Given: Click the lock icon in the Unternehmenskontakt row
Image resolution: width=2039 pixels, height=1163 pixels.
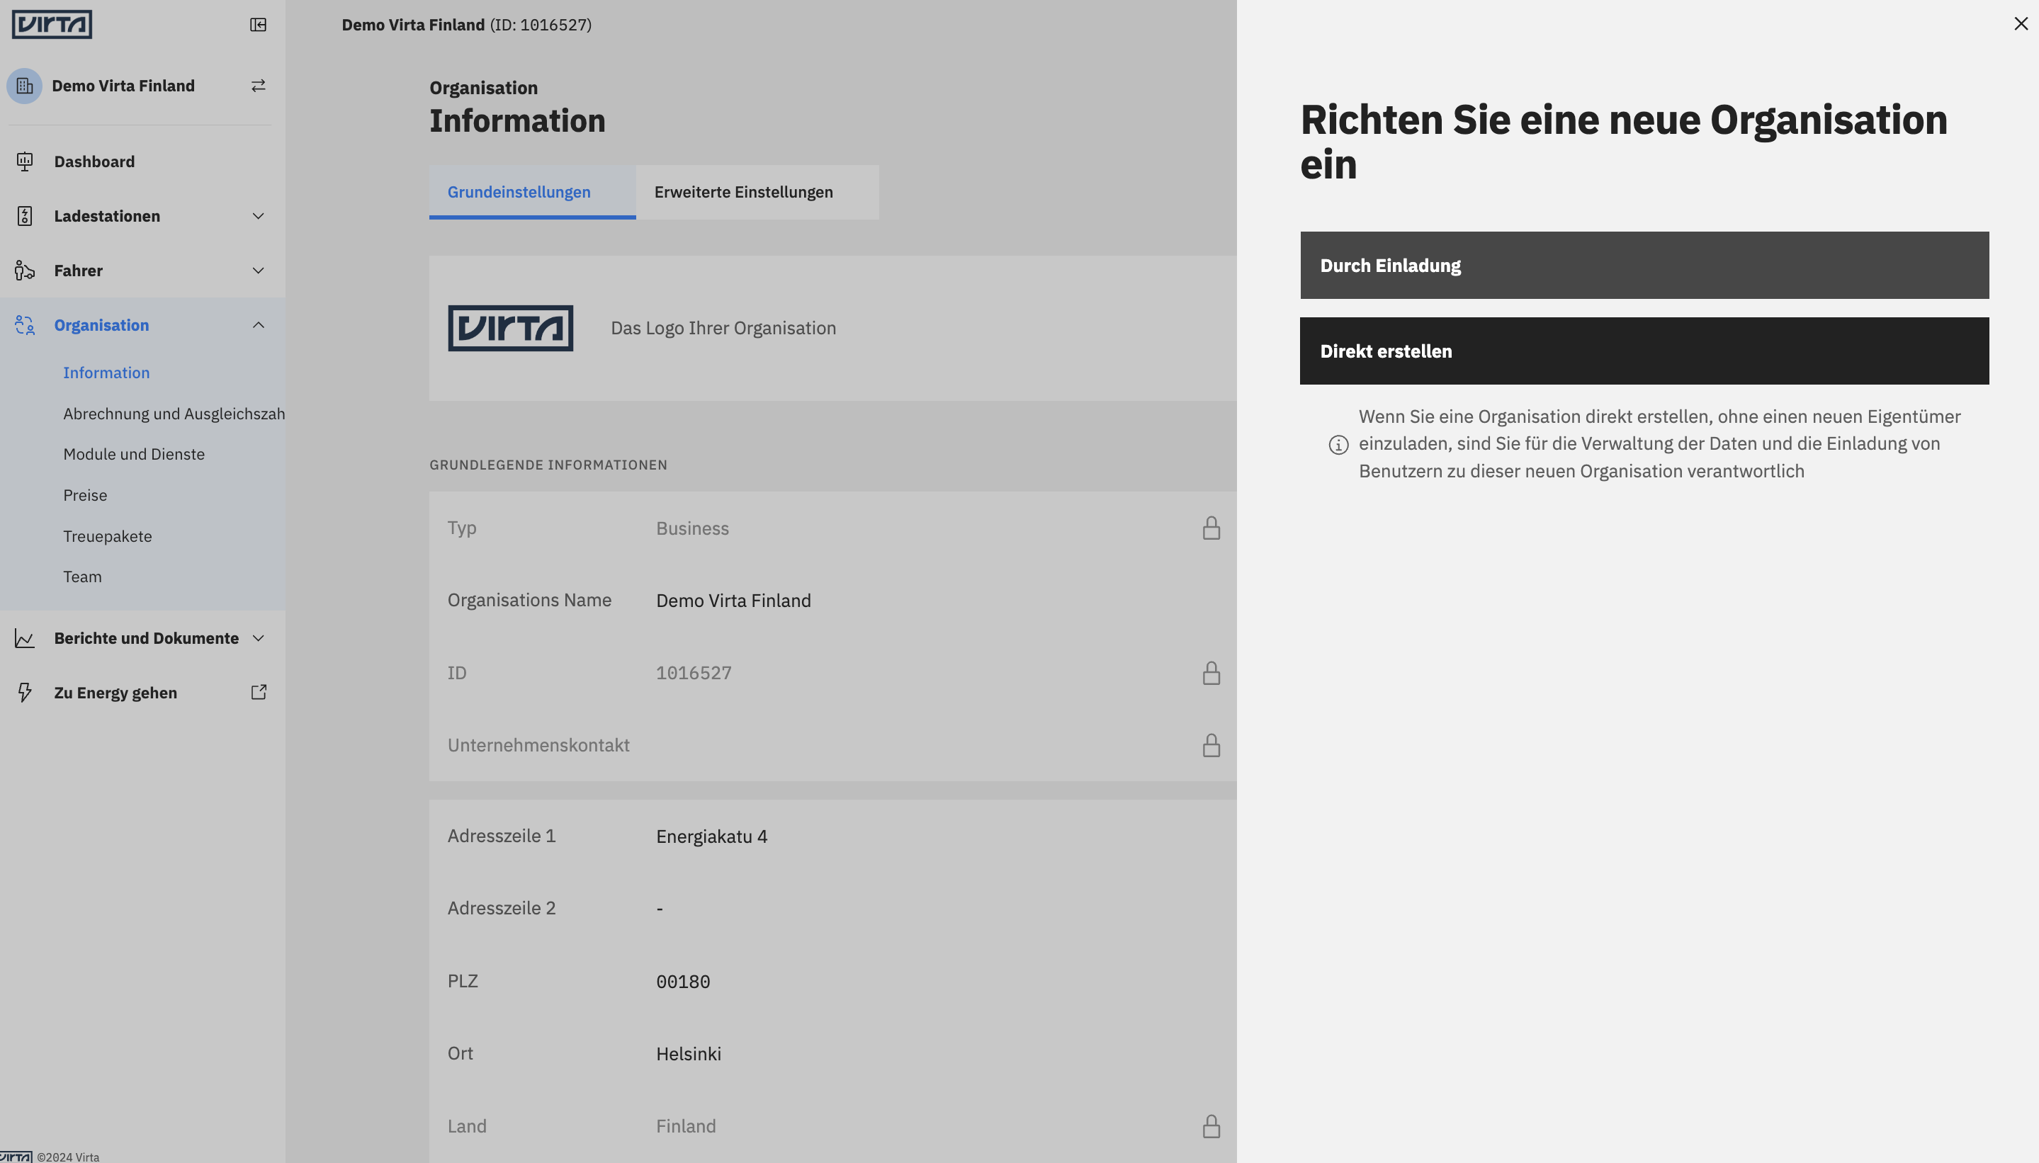Looking at the screenshot, I should tap(1211, 745).
